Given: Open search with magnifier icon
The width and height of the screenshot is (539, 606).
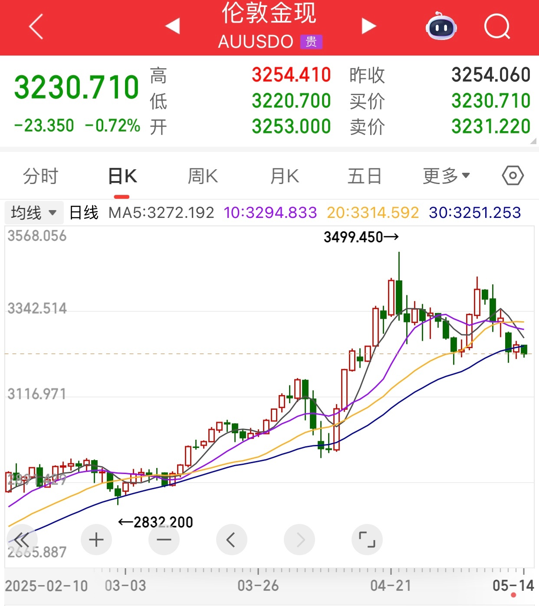Looking at the screenshot, I should 497,26.
